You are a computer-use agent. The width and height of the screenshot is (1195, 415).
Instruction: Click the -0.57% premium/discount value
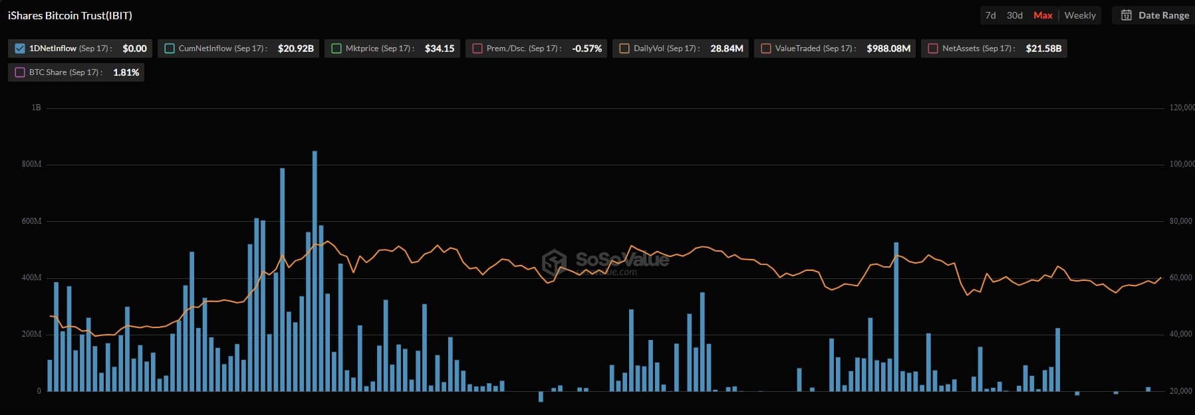click(x=587, y=48)
